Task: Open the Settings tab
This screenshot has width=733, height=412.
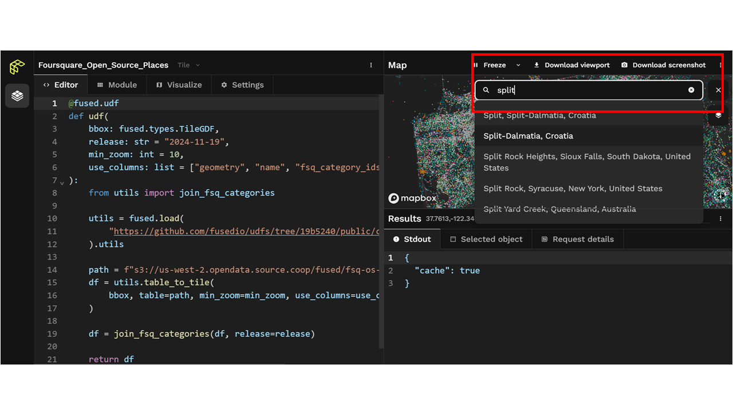Action: [x=242, y=85]
